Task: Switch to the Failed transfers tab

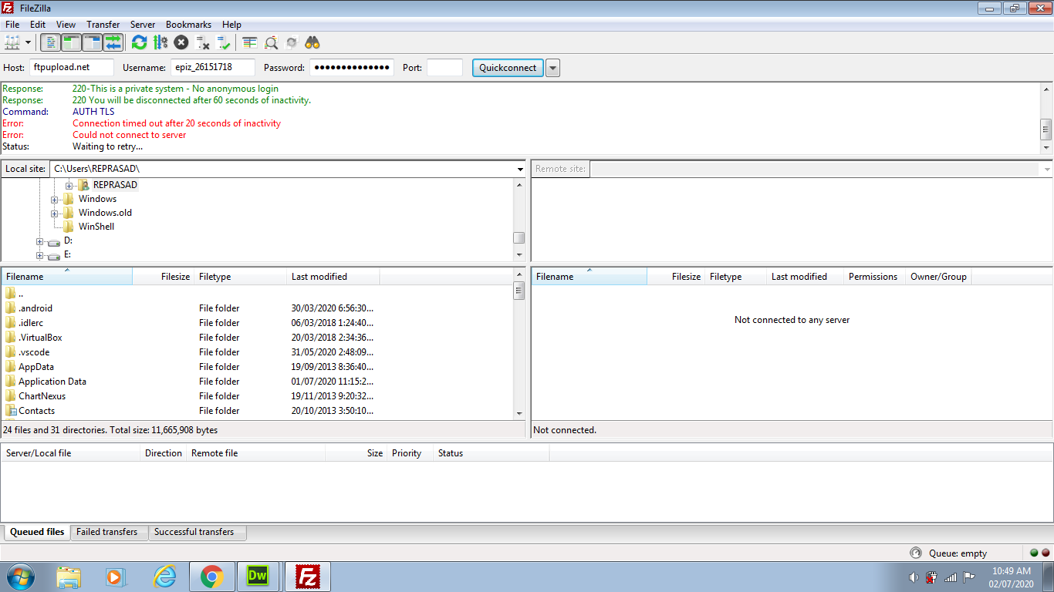Action: tap(107, 532)
